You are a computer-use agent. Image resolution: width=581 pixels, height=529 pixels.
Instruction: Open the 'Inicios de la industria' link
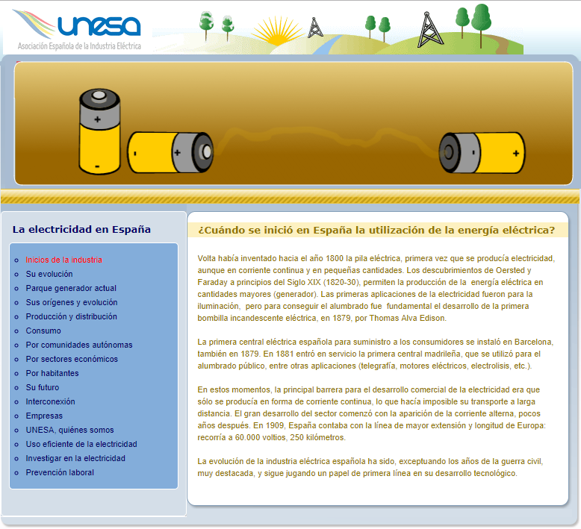[63, 260]
